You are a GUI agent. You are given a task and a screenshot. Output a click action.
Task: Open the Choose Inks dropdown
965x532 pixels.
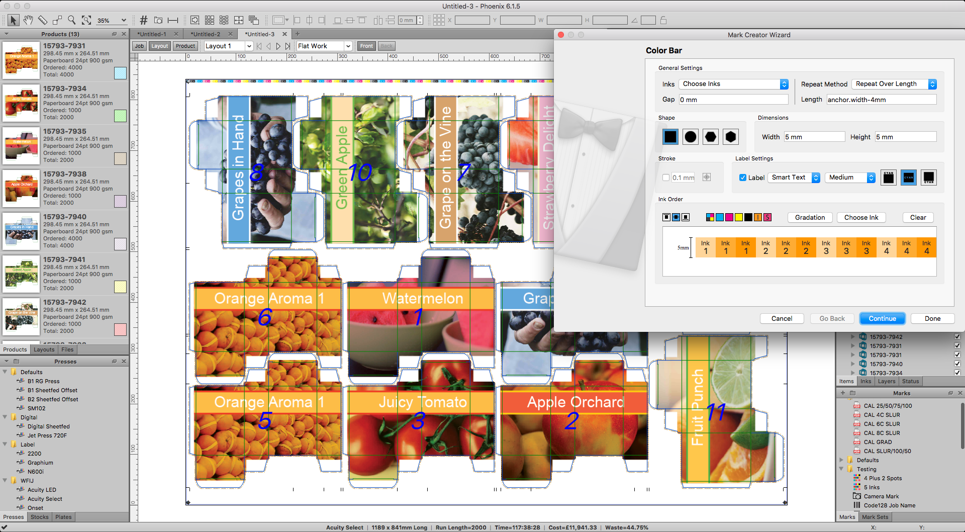[733, 84]
